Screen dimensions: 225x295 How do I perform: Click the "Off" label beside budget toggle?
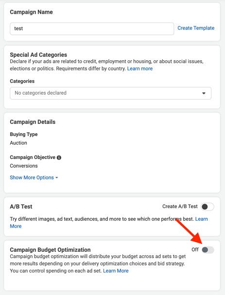pyautogui.click(x=195, y=250)
